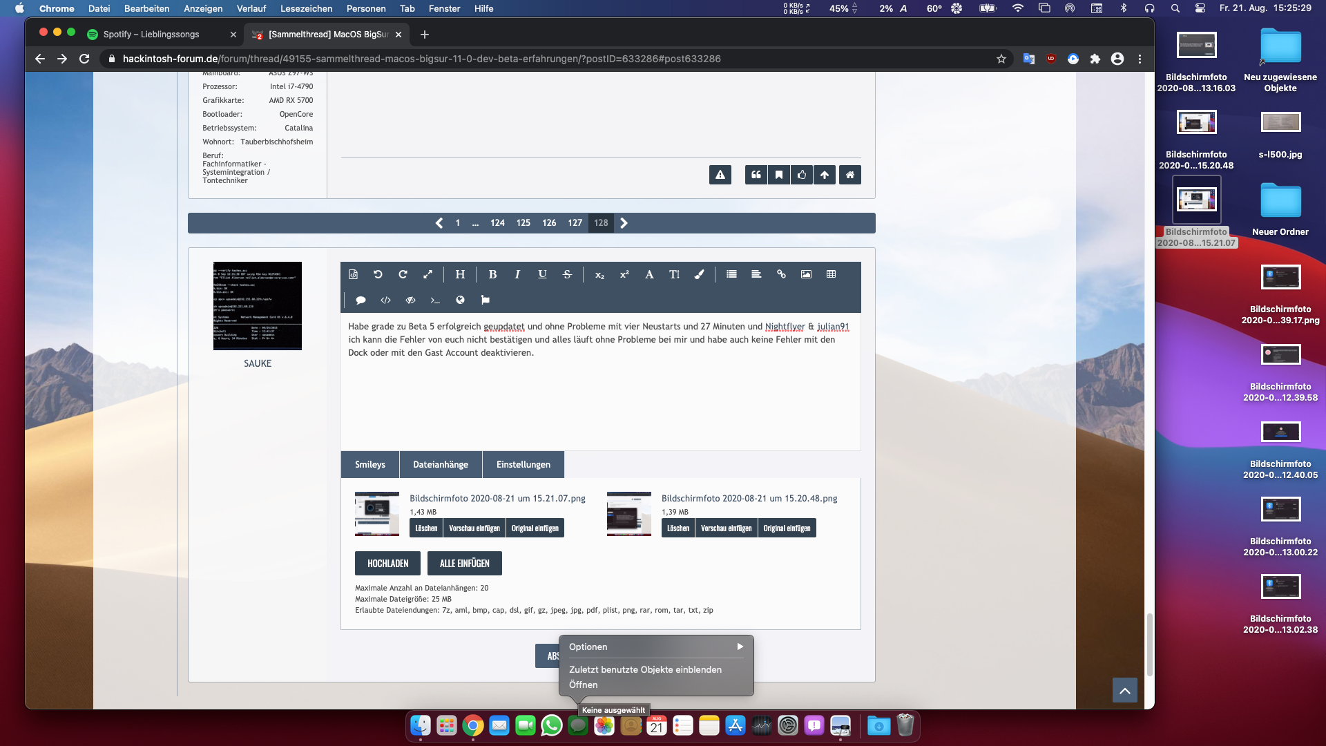Viewport: 1326px width, 746px height.
Task: Insert spoiler with crossed-eye icon
Action: [410, 300]
